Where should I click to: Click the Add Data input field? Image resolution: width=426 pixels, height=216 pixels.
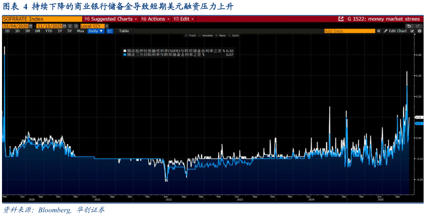(x=349, y=31)
